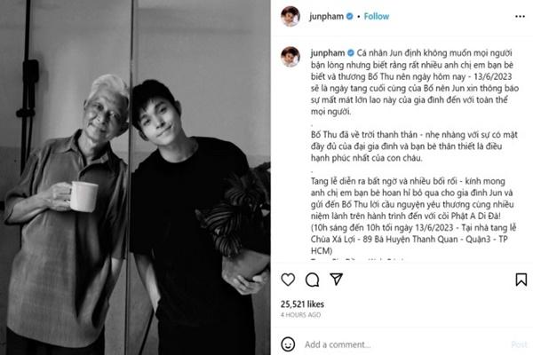The image size is (533, 355).
Task: Click the black and white post photo
Action: click(135, 177)
